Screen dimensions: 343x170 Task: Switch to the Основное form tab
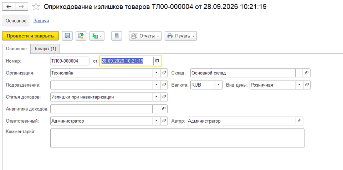click(16, 49)
